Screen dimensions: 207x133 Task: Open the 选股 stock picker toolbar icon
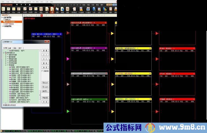pyautogui.click(x=67, y=10)
